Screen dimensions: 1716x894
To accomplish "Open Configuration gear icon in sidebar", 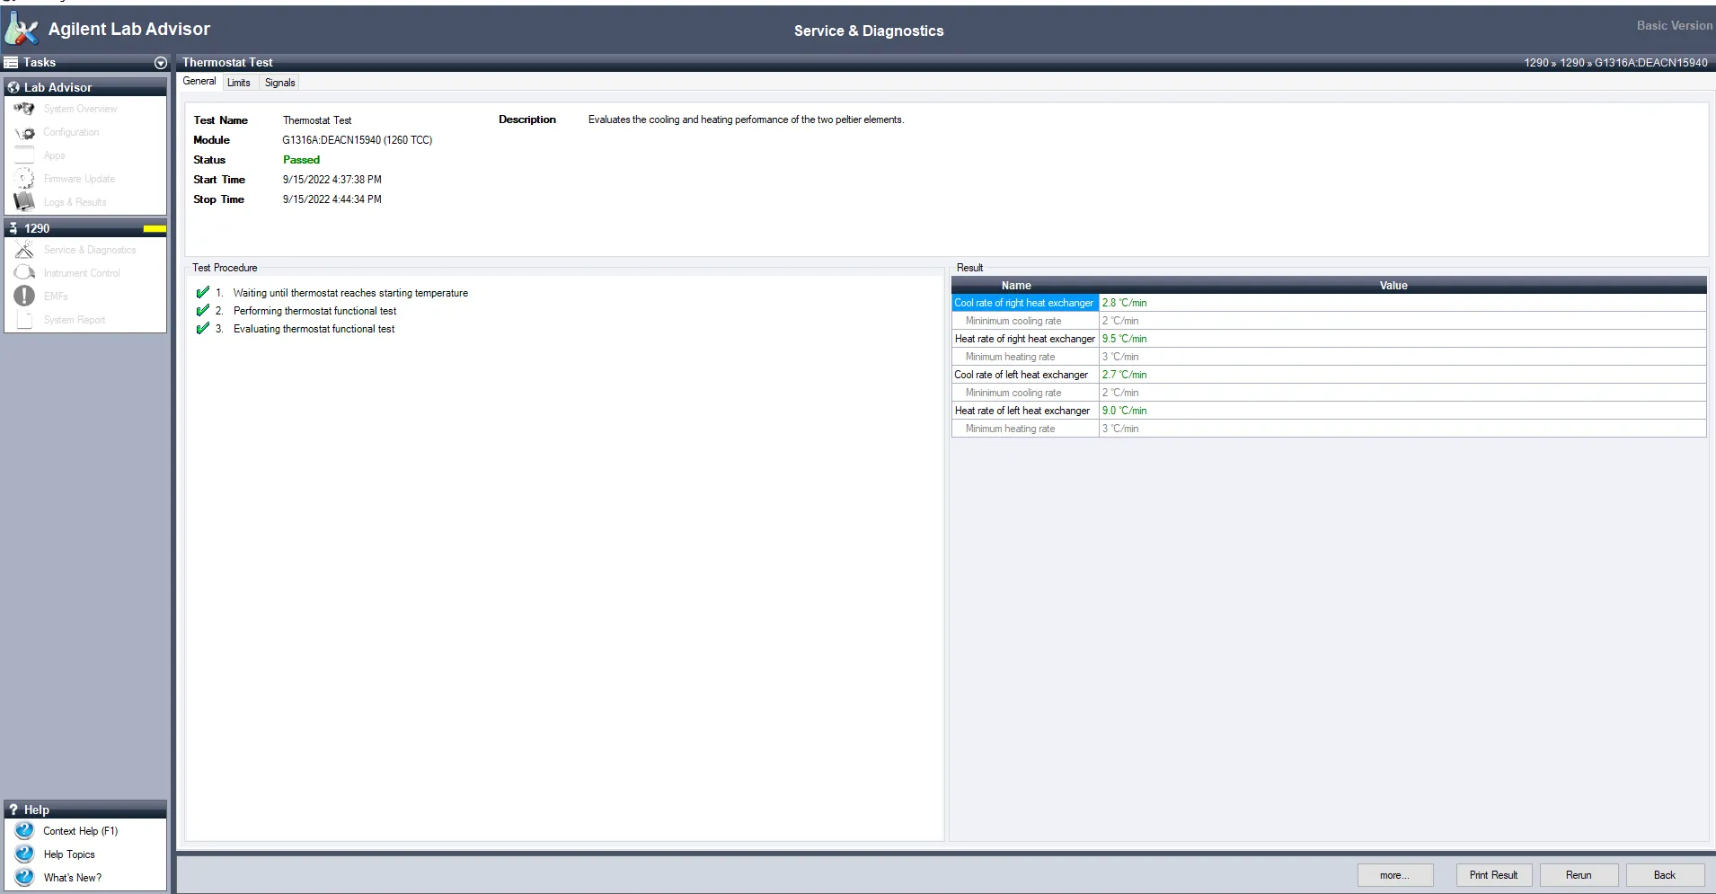I will pyautogui.click(x=24, y=132).
